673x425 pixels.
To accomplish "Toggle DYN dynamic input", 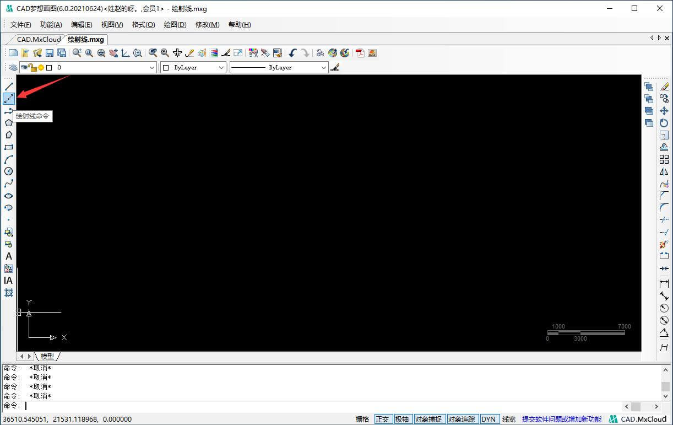I will [x=489, y=419].
